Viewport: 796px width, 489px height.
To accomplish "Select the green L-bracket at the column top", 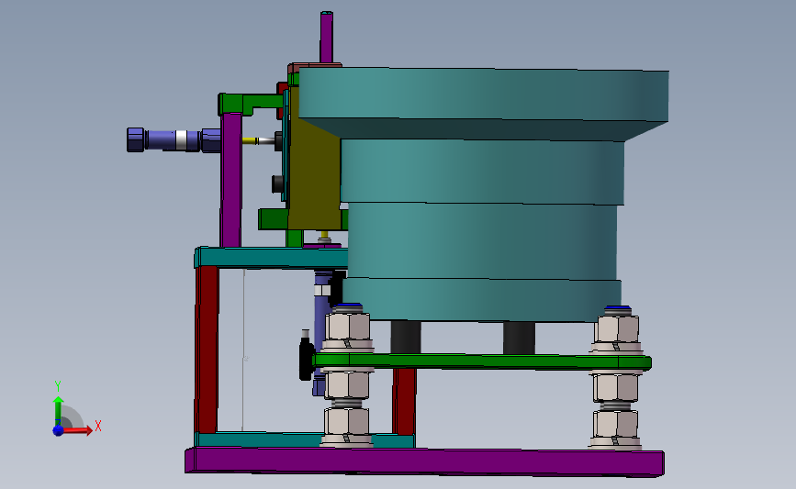I will pyautogui.click(x=251, y=103).
